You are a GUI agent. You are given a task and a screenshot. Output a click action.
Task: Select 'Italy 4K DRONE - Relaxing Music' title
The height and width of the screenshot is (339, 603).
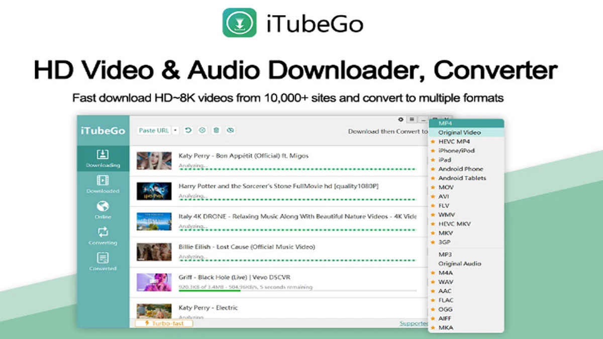click(297, 216)
